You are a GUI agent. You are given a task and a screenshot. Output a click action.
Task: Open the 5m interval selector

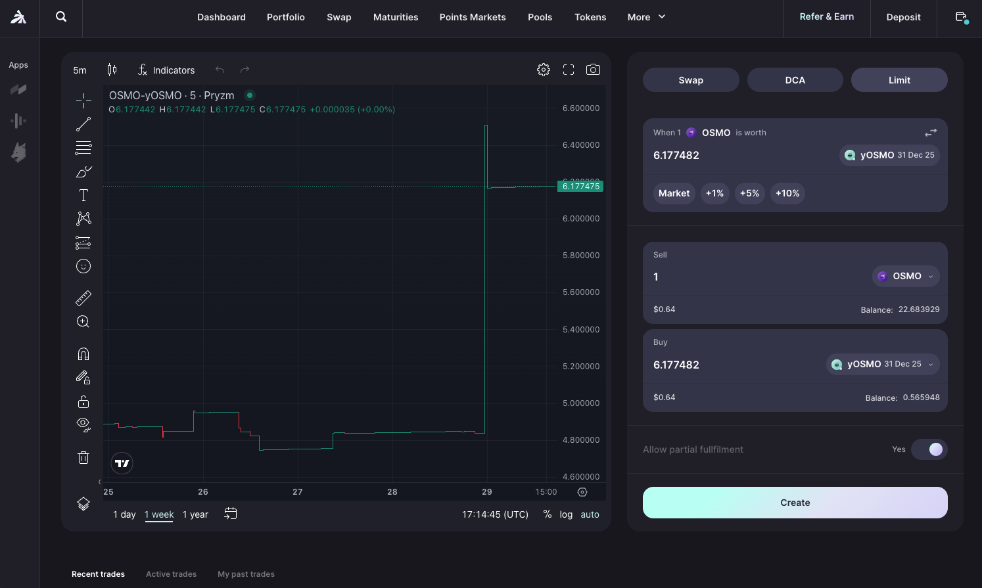coord(80,70)
